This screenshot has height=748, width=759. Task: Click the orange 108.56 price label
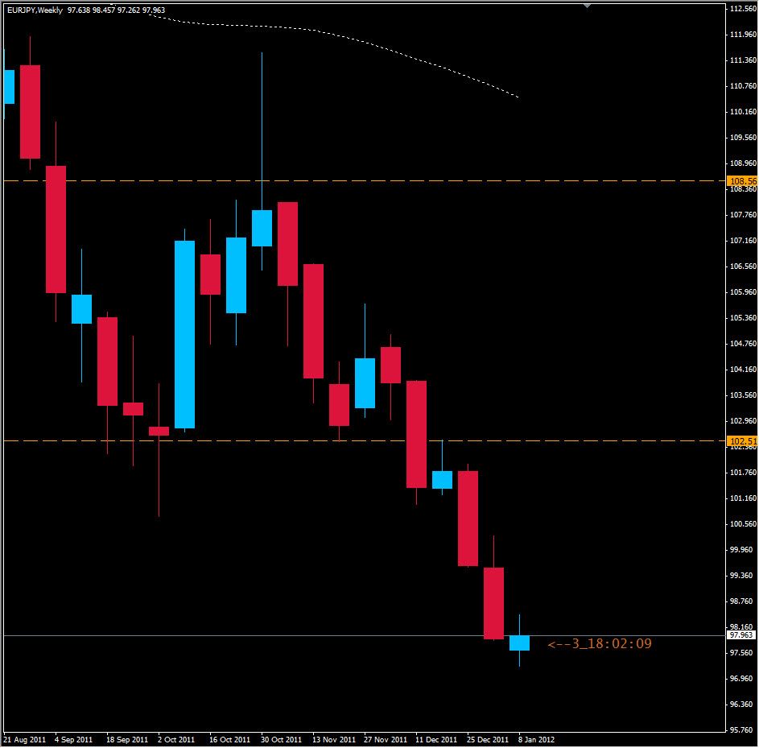click(740, 181)
